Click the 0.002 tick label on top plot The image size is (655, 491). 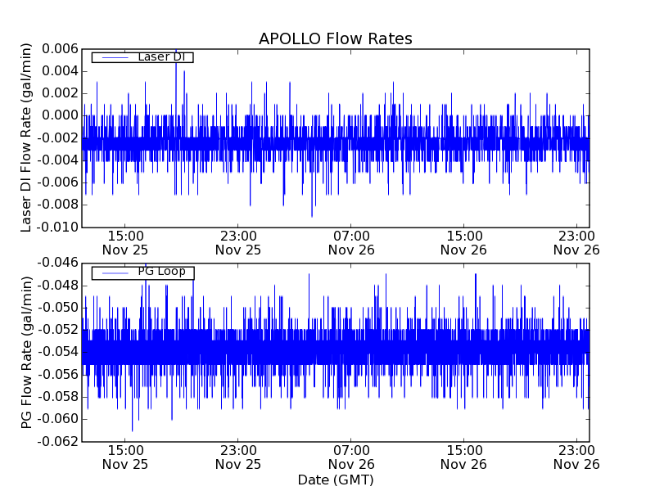pos(60,93)
